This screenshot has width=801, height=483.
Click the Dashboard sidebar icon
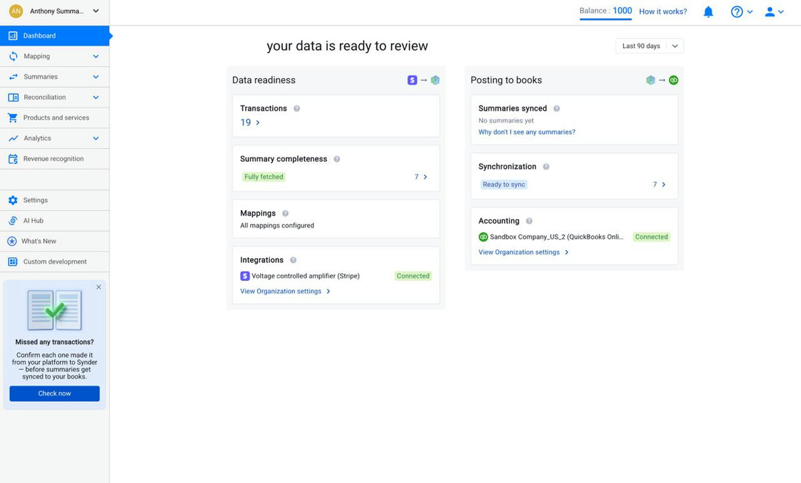click(13, 36)
